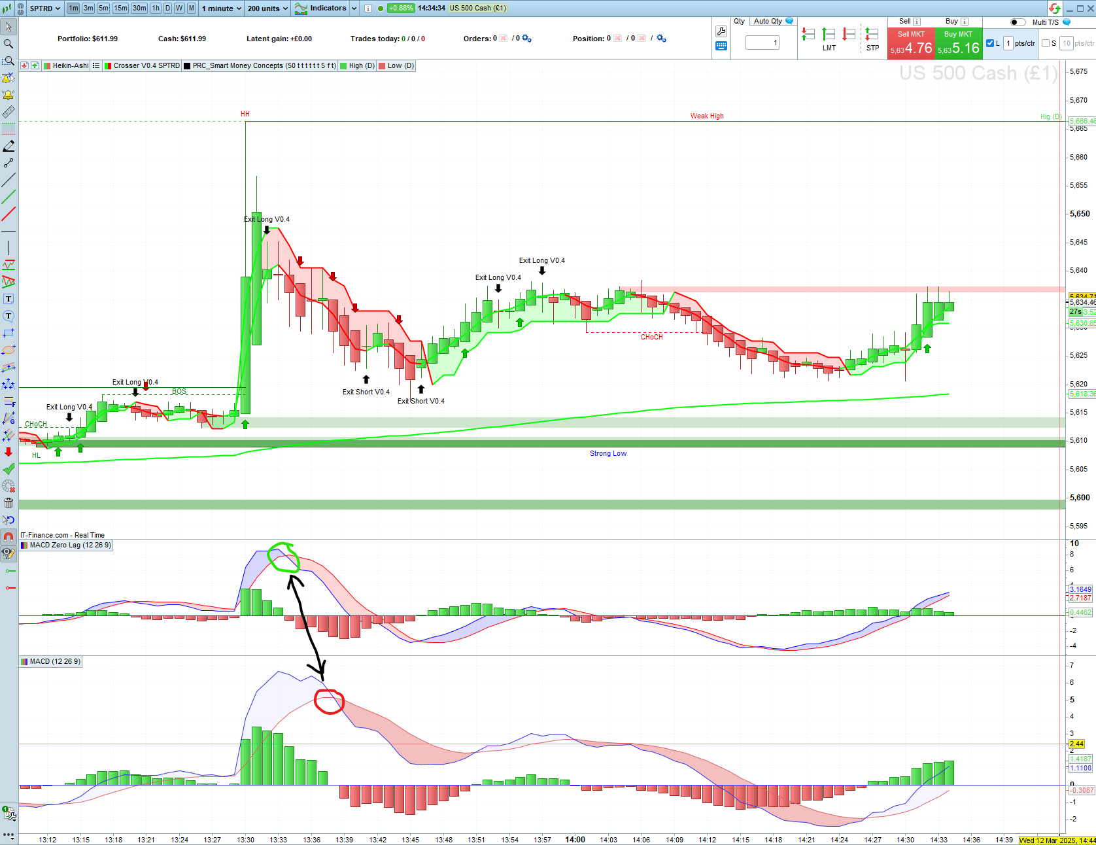Open the MACD Zero Lag indicator label

pyautogui.click(x=66, y=545)
